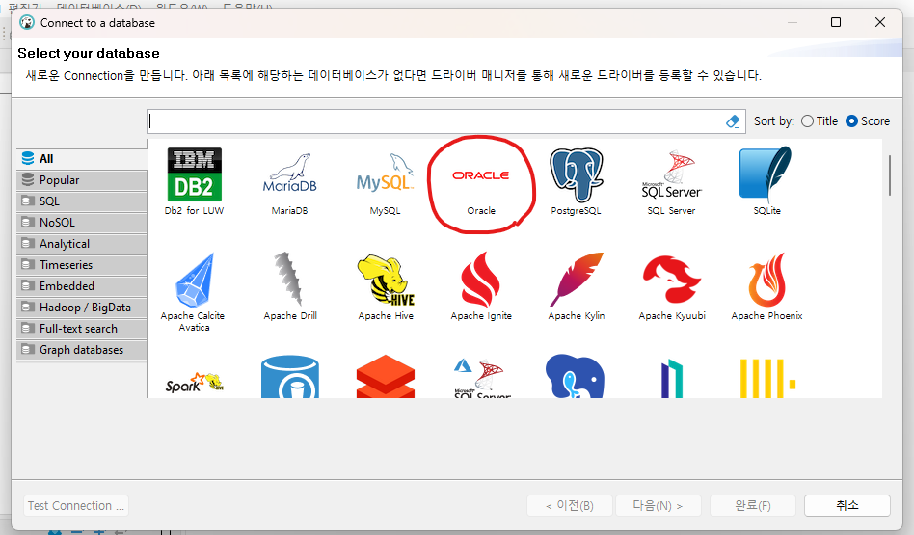Show All database categories
This screenshot has width=914, height=535.
click(82, 158)
